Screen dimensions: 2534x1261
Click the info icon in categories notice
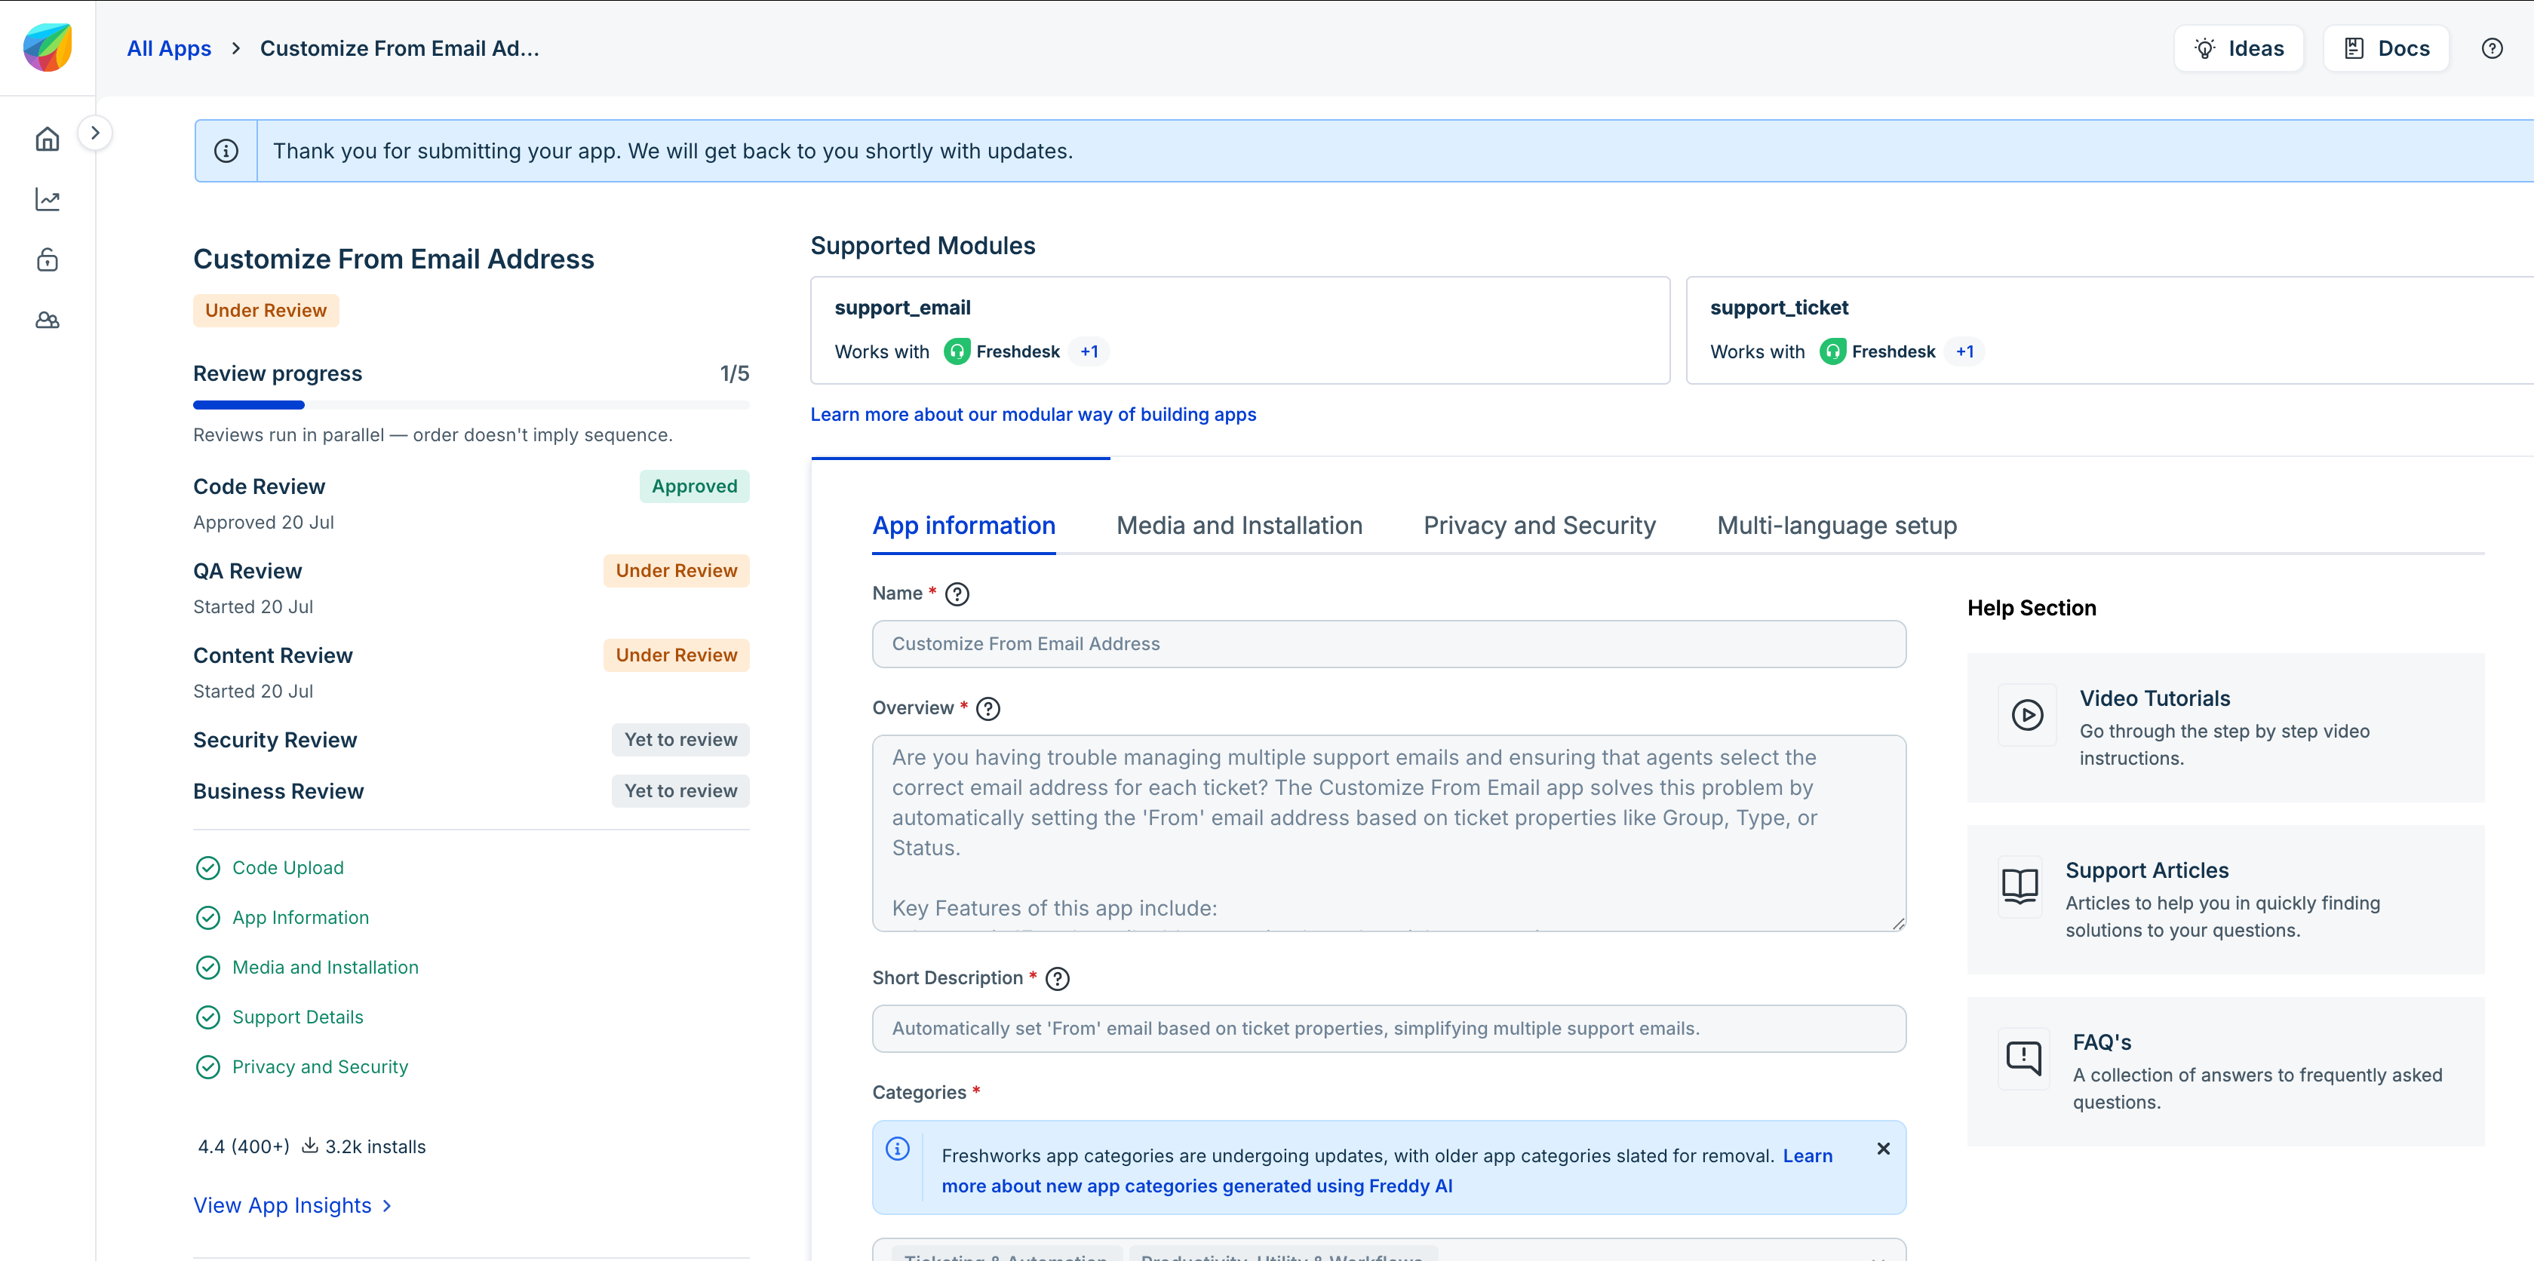(x=897, y=1149)
